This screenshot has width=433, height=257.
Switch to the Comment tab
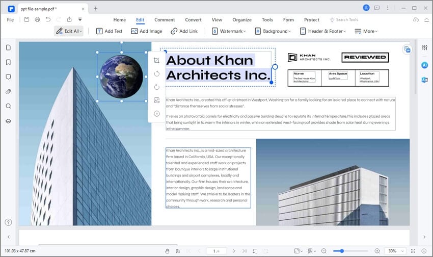[x=165, y=19]
